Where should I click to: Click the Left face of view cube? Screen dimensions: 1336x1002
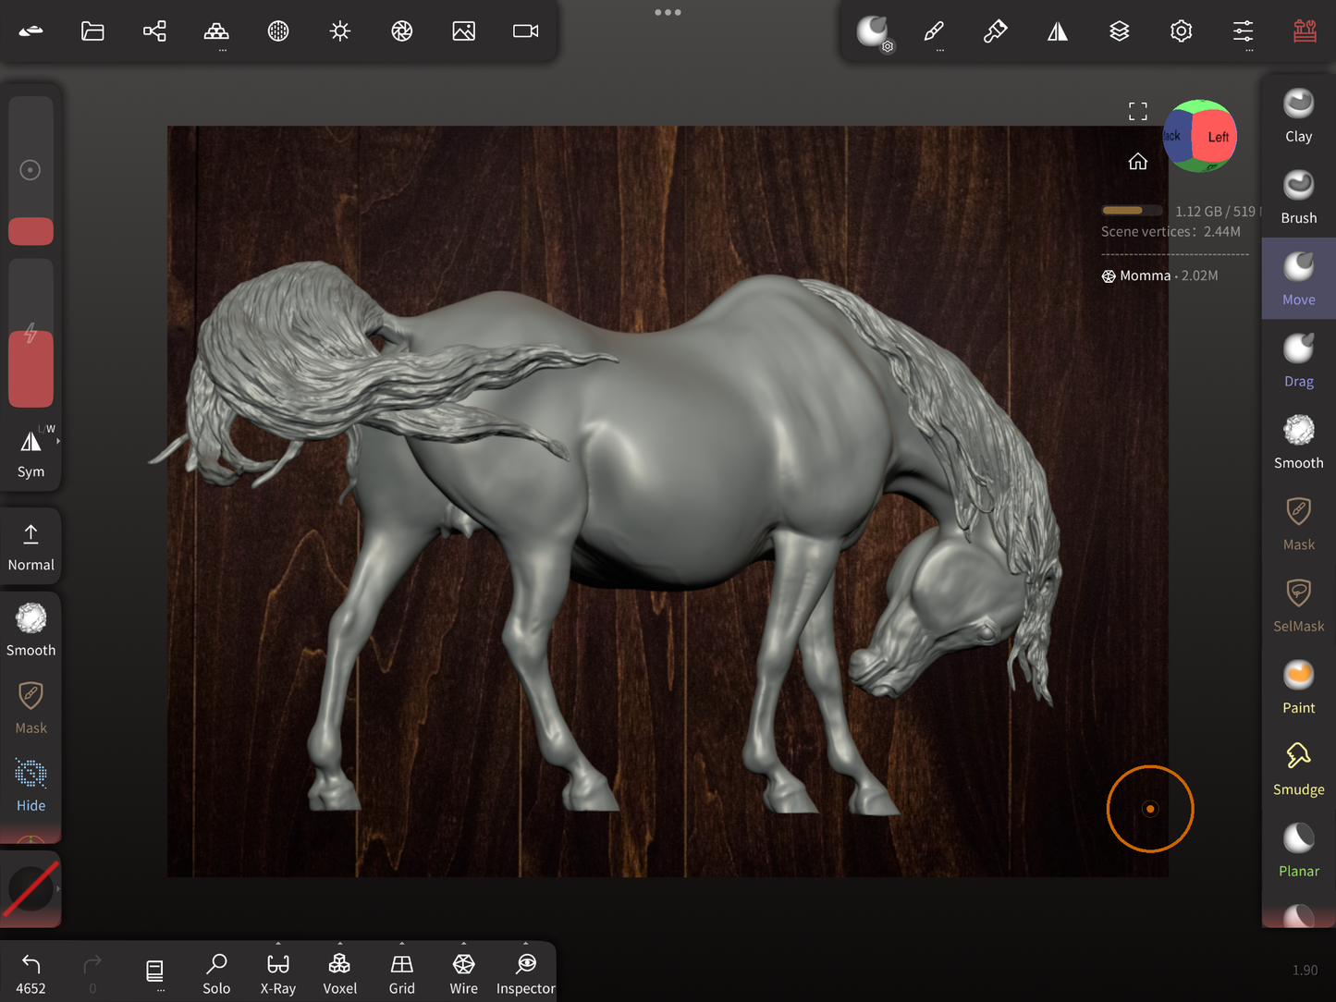coord(1215,138)
